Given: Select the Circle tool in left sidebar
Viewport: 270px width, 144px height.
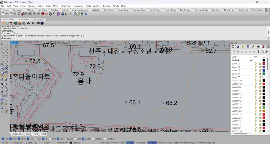Looking at the screenshot, I should click(x=2, y=52).
